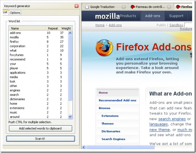Open Home in the sidebar menu
The image size is (196, 153).
pyautogui.click(x=118, y=93)
